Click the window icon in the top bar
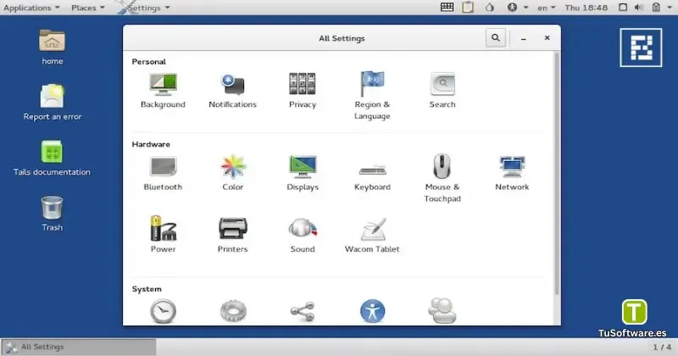This screenshot has width=678, height=356. click(x=623, y=8)
